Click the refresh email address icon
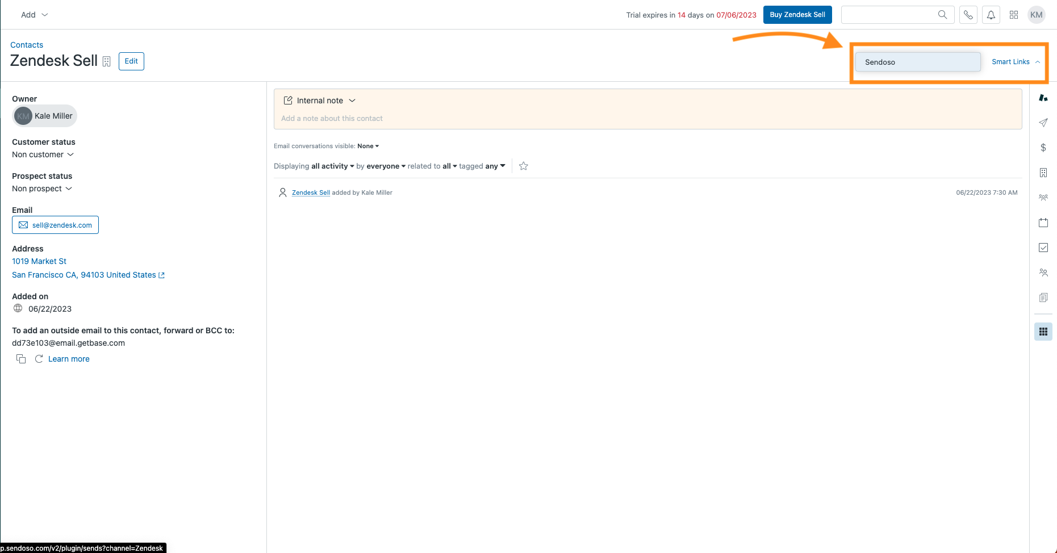 [39, 359]
